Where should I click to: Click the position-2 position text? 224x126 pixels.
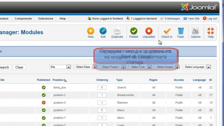[x=59, y=95]
